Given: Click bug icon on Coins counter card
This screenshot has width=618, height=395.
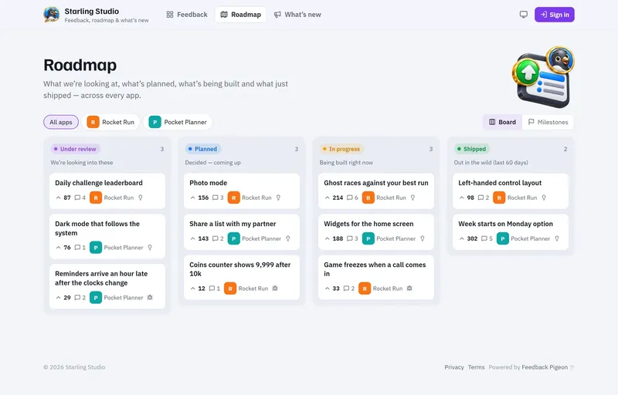Looking at the screenshot, I should click(x=275, y=289).
